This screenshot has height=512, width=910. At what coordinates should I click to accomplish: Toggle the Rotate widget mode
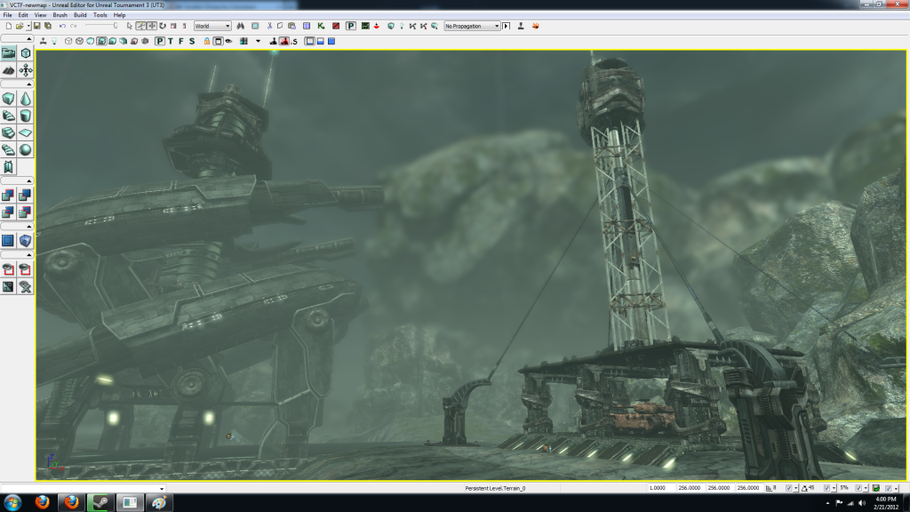point(164,26)
